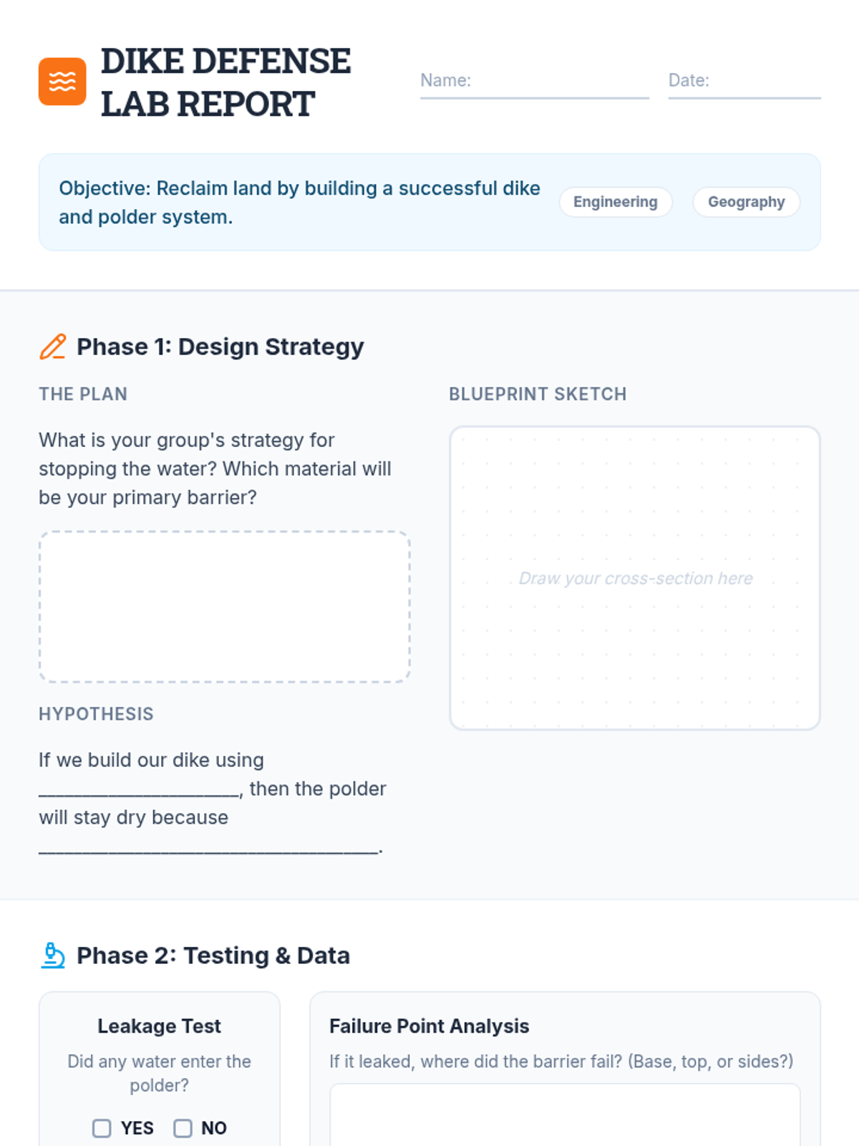Click the second longer hypothesis blank
This screenshot has height=1146, width=859.
(x=208, y=847)
